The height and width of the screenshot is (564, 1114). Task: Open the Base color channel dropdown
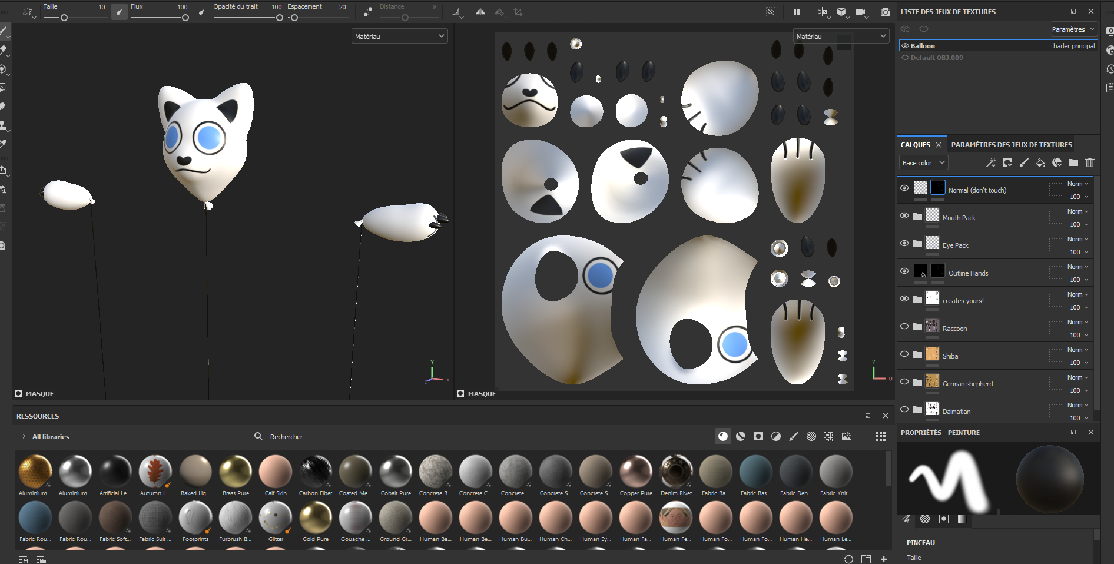pos(923,163)
